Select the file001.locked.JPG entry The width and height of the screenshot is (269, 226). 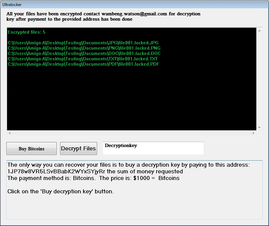click(x=83, y=43)
